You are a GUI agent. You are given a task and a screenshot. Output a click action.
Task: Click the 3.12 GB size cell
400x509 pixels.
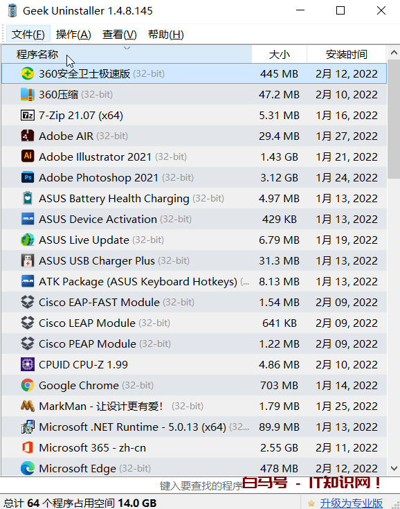pyautogui.click(x=279, y=177)
